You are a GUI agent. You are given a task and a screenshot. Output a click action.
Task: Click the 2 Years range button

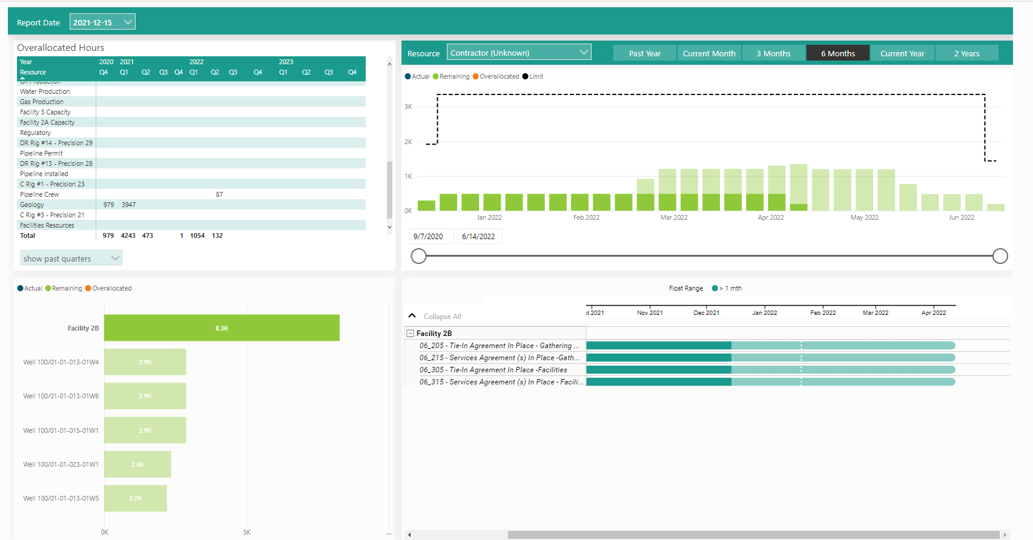(966, 53)
